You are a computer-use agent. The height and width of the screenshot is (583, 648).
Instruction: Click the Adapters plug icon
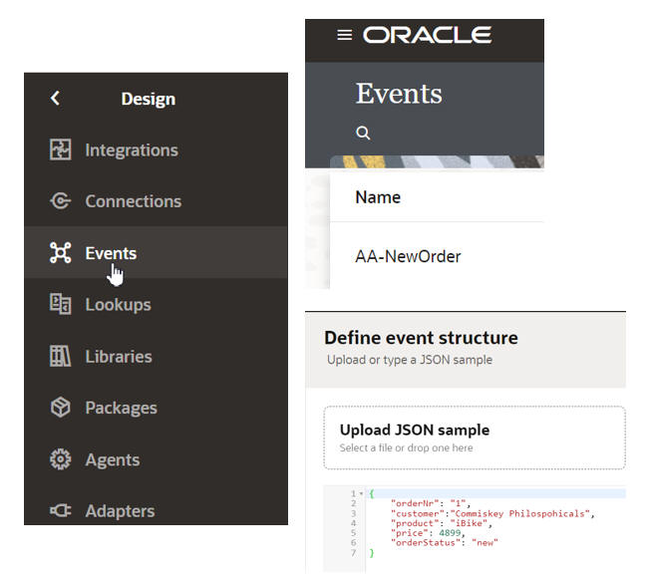pos(61,511)
